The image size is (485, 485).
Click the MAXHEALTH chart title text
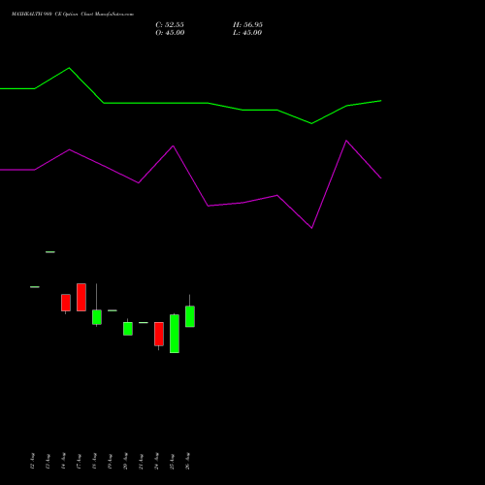[x=73, y=15]
